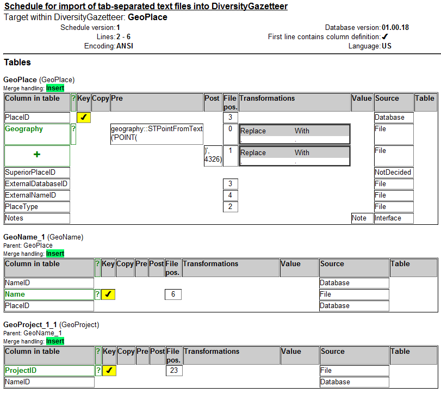Click the question mark beside Name column
Viewport: 441px width, 393px height.
[97, 294]
